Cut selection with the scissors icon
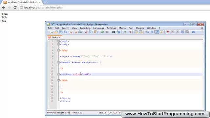The width and height of the screenshot is (210, 118). [x=86, y=32]
